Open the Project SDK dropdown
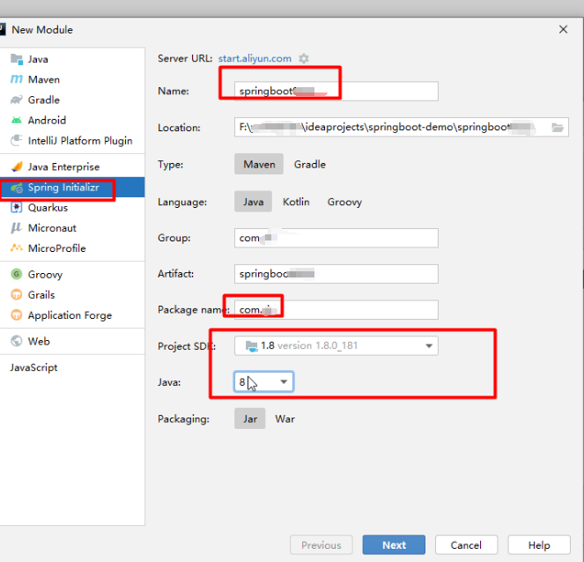The image size is (584, 562). 336,345
